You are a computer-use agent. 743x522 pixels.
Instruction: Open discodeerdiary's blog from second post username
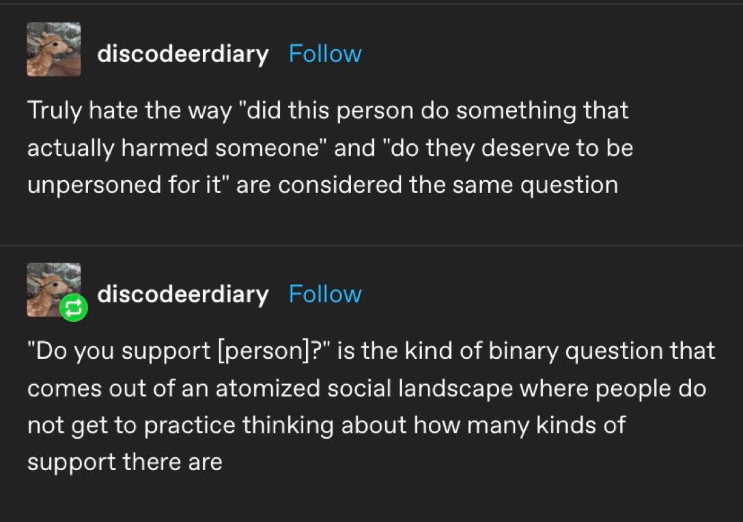click(x=183, y=294)
